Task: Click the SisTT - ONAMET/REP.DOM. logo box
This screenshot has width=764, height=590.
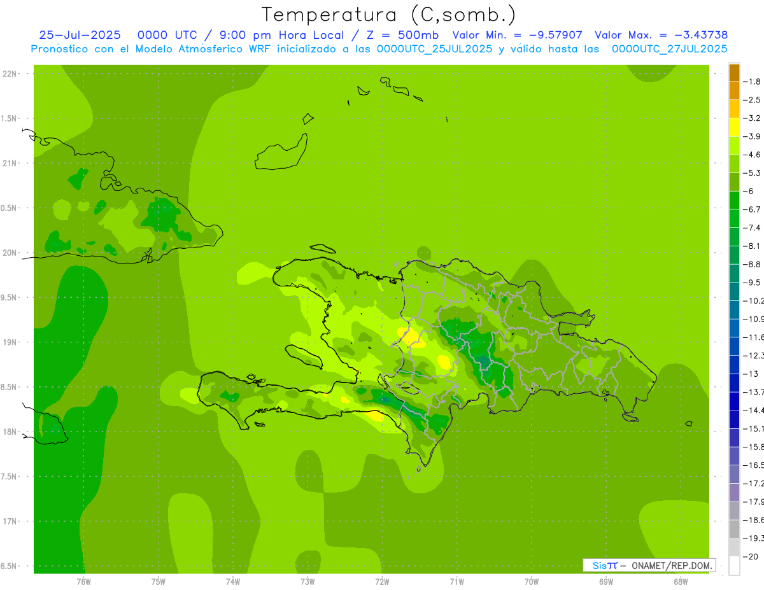Action: point(648,565)
